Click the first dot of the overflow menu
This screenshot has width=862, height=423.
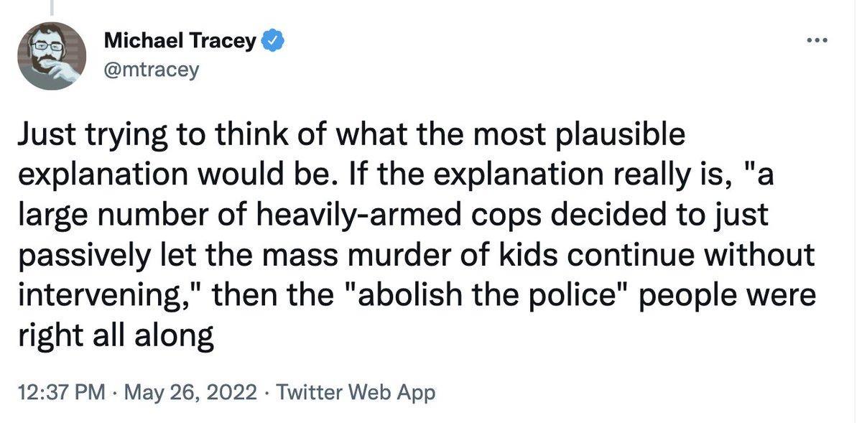809,42
